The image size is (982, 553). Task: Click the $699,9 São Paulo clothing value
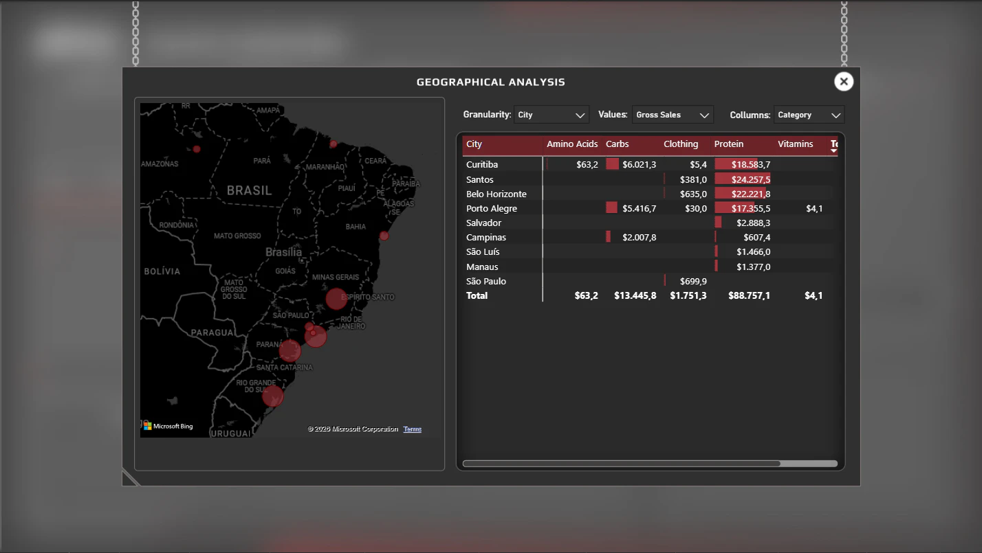693,281
